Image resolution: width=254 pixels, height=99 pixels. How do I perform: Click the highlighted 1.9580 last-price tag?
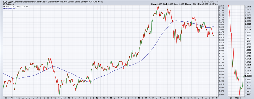click(x=248, y=76)
